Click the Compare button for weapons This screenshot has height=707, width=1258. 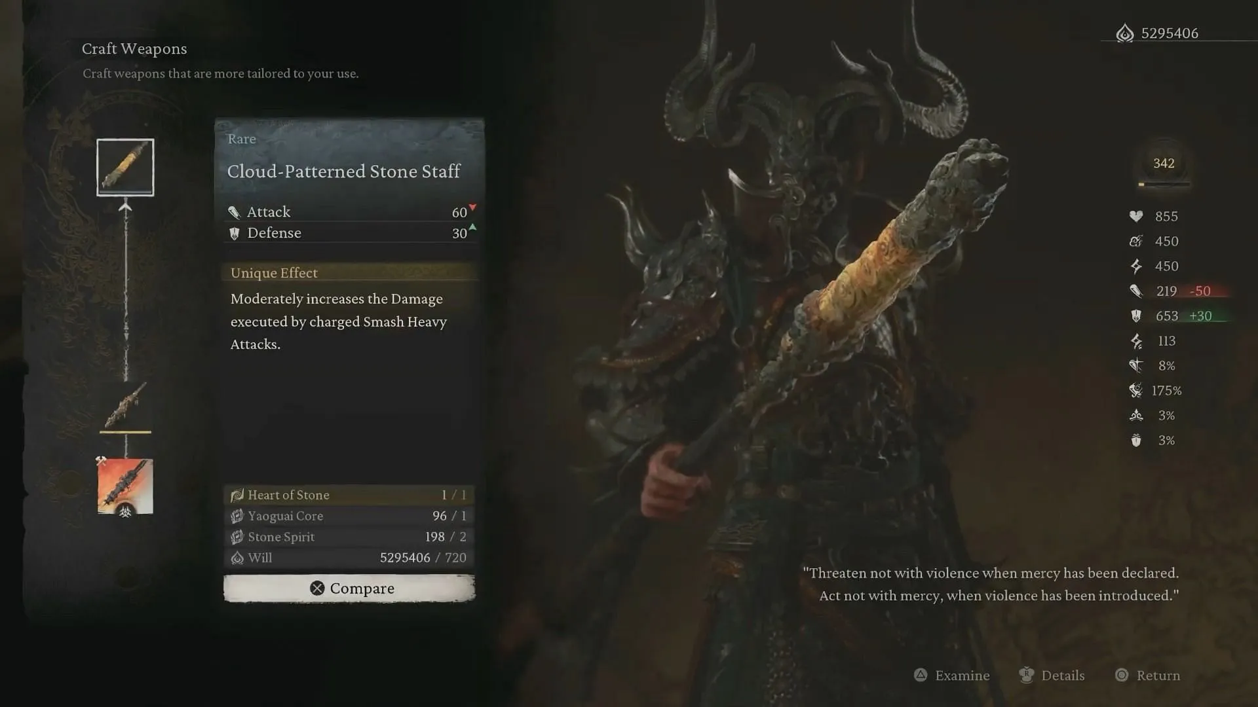coord(350,588)
